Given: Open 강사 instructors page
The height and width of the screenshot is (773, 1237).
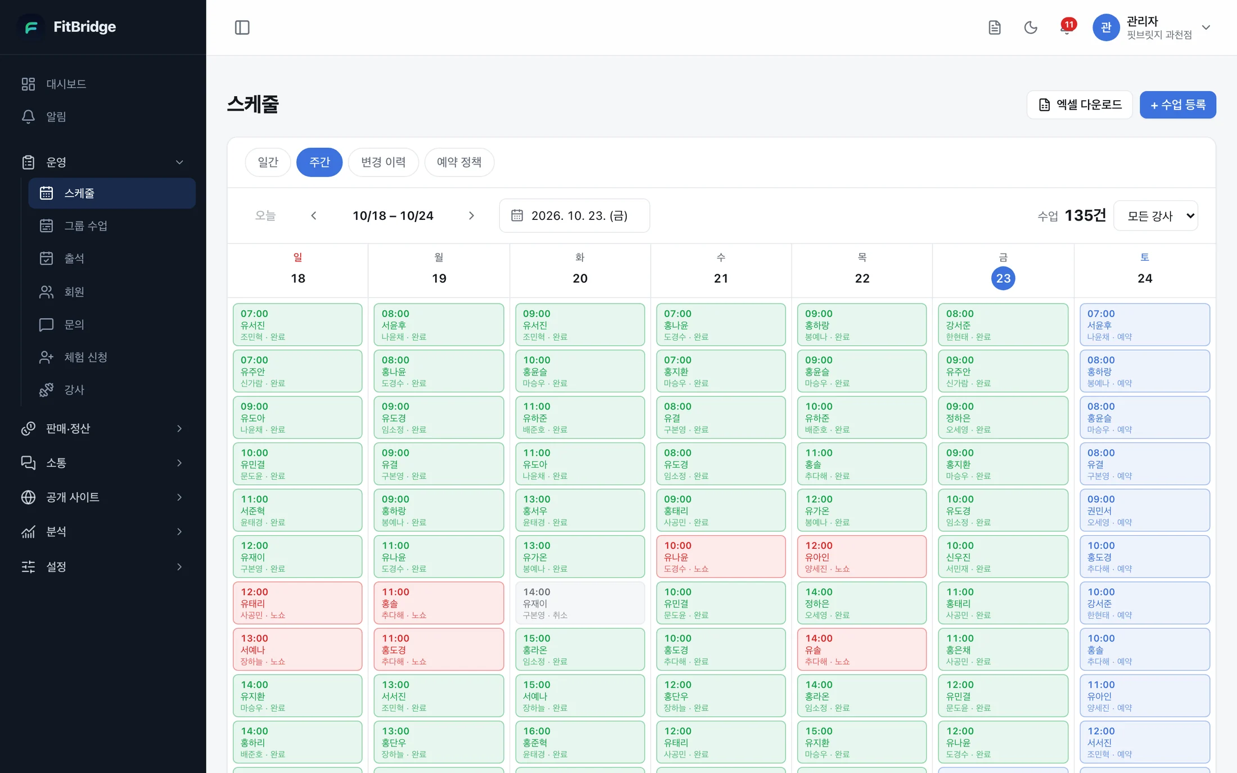Looking at the screenshot, I should (112, 390).
